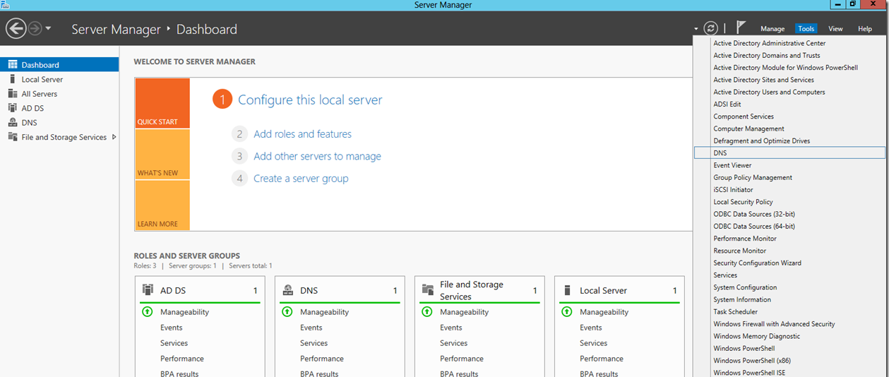889x377 pixels.
Task: Open the Help menu
Action: pyautogui.click(x=865, y=29)
